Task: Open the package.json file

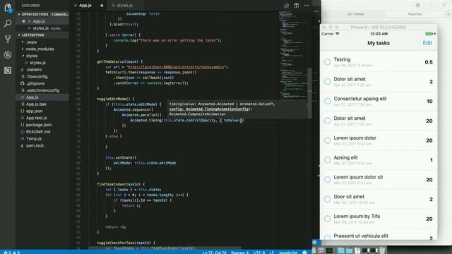Action: [x=39, y=125]
